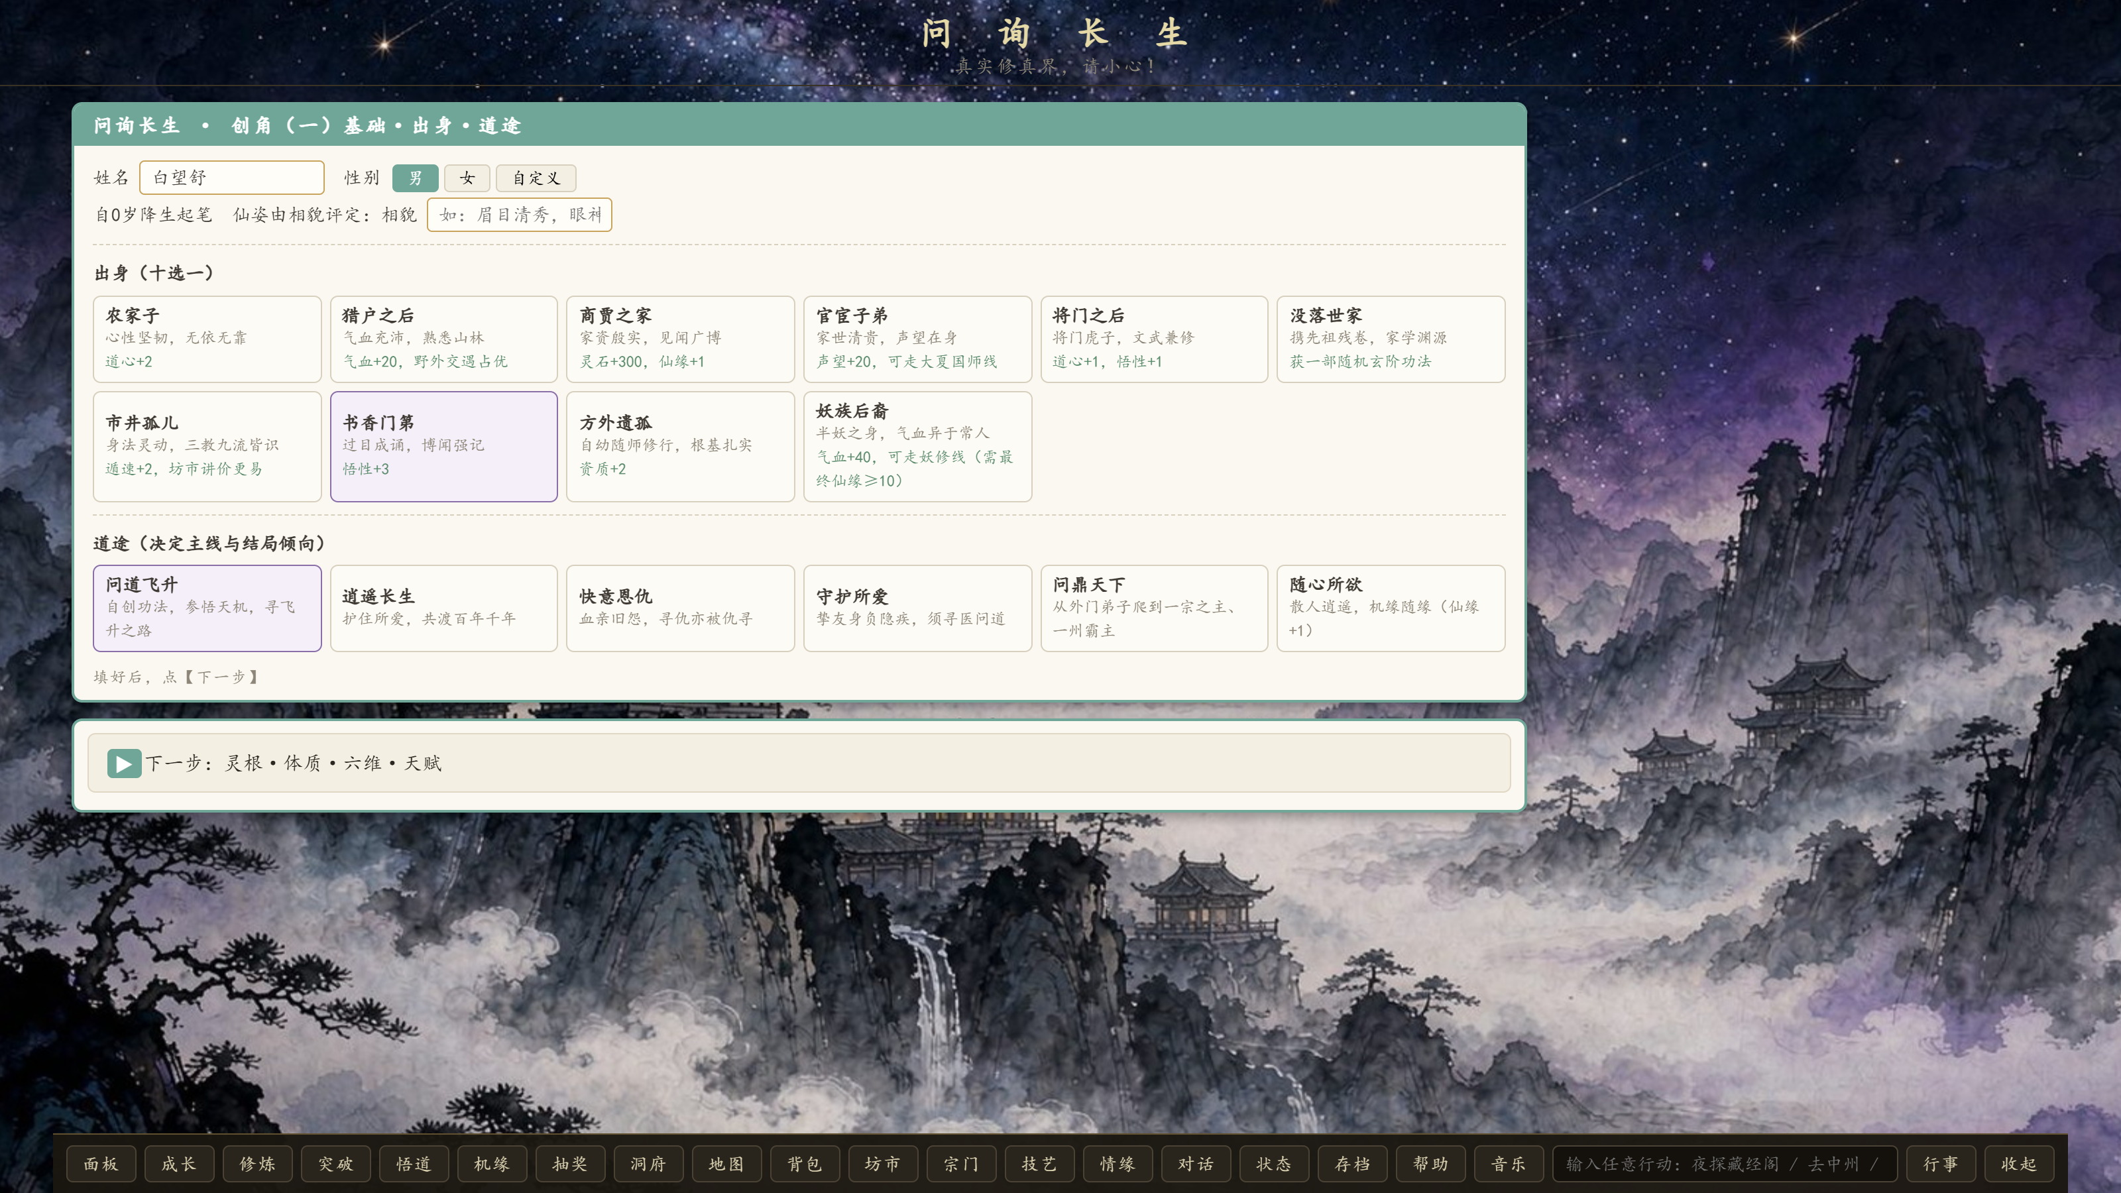Select 男 gender option
Screen dimensions: 2121x1193
(415, 178)
